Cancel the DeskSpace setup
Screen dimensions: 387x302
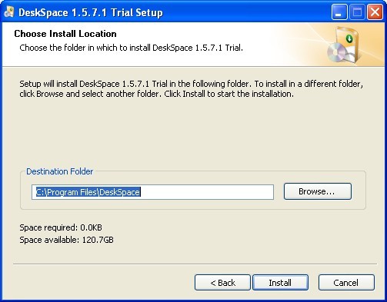coord(346,282)
